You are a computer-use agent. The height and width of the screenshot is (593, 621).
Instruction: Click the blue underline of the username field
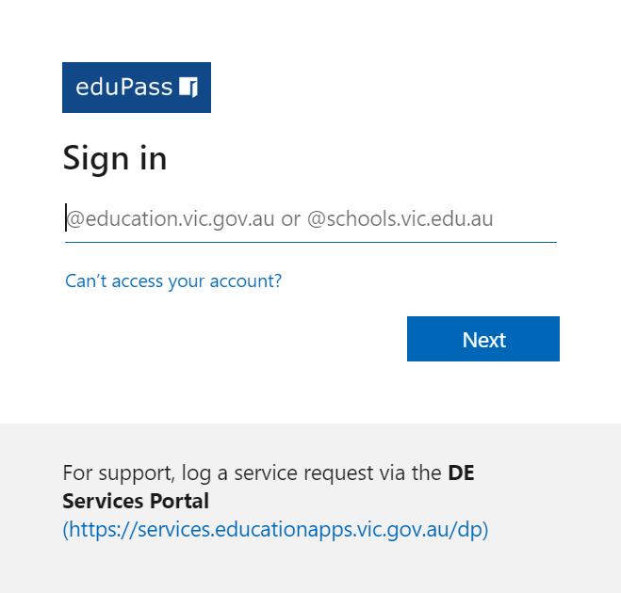311,242
